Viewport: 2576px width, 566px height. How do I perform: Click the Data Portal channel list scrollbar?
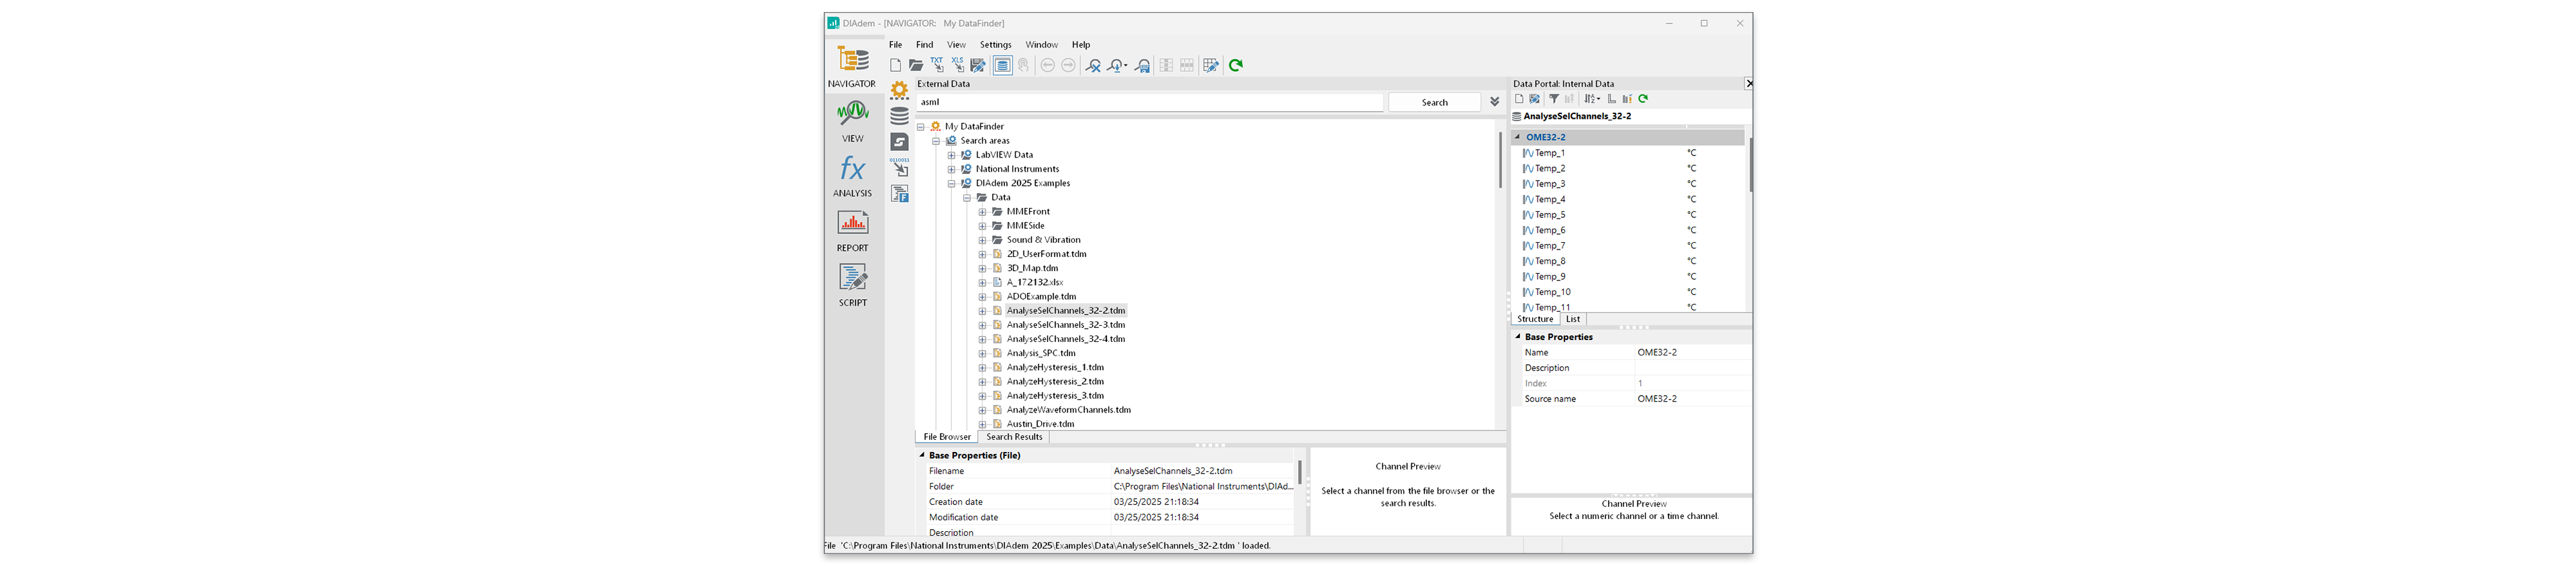click(1750, 165)
